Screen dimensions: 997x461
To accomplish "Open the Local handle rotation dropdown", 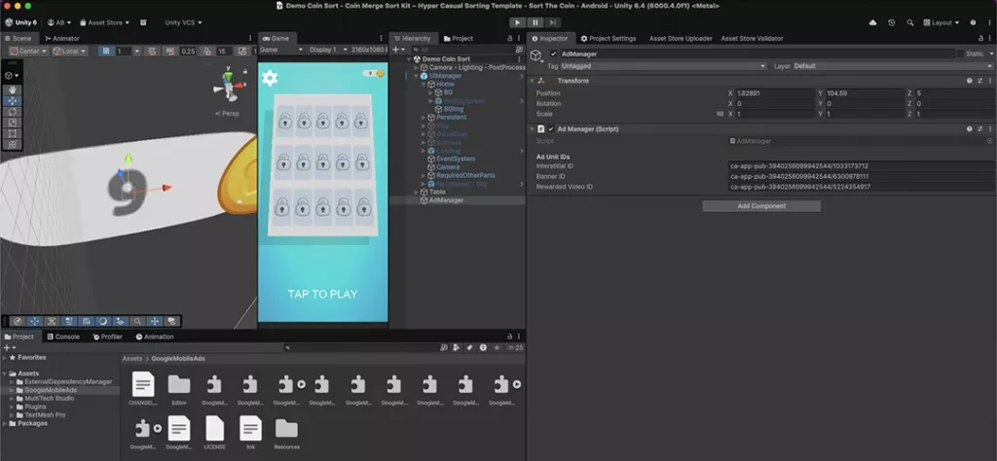I will [x=70, y=51].
